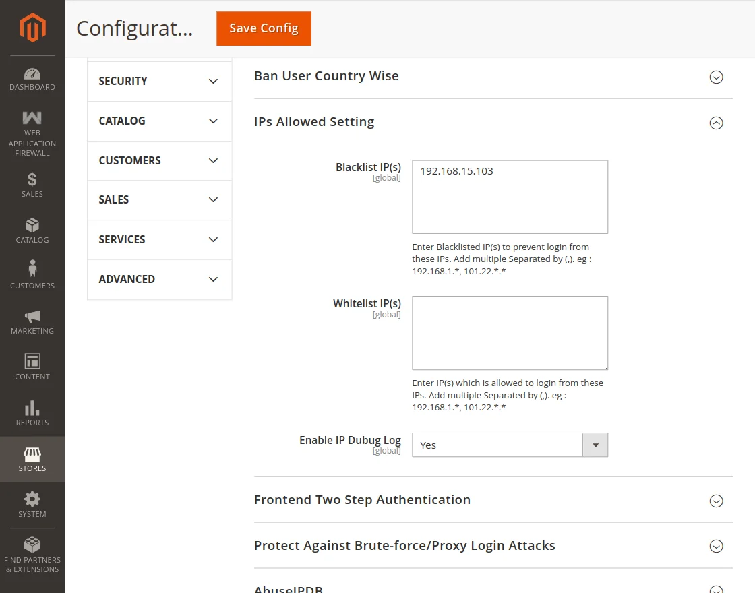
Task: Click the Magento logo
Action: click(32, 28)
